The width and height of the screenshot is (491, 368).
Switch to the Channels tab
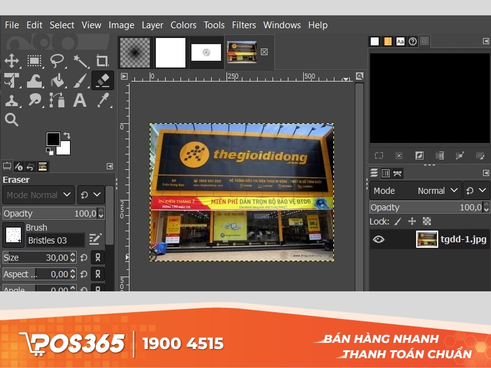click(385, 173)
